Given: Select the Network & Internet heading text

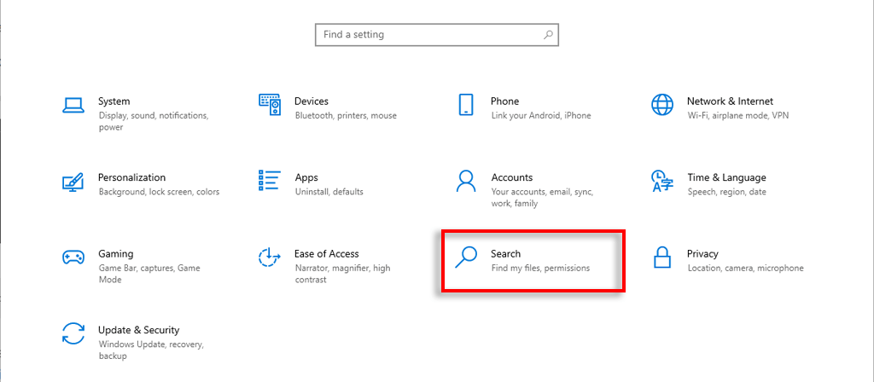Looking at the screenshot, I should 730,101.
